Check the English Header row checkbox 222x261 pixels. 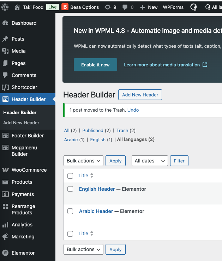pyautogui.click(x=70, y=189)
